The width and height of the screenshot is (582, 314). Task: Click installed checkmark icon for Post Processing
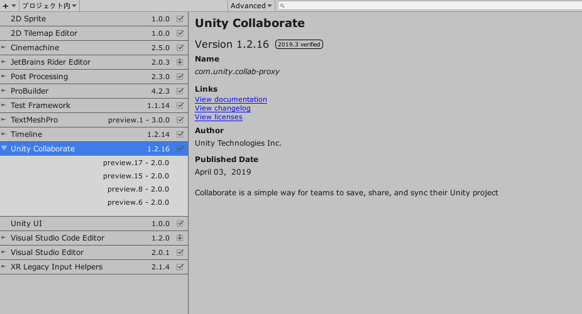point(180,77)
